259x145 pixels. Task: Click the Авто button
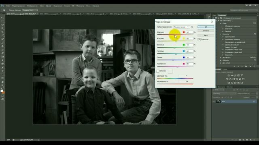coord(206,35)
